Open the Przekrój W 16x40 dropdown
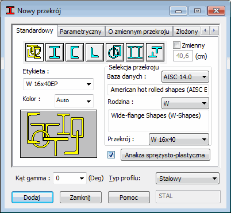 179,139
